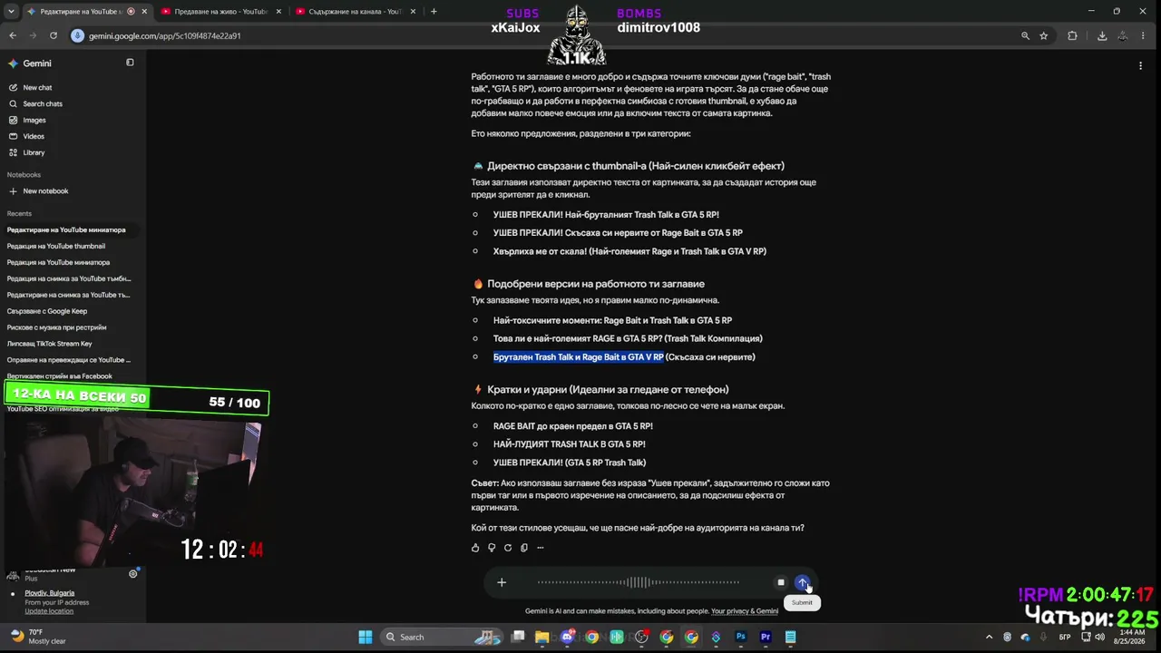Show hidden system tray icons
This screenshot has width=1161, height=653.
pyautogui.click(x=989, y=637)
